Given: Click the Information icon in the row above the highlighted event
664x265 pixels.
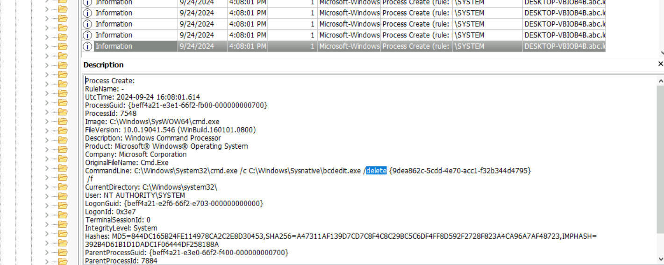Looking at the screenshot, I should (x=87, y=35).
